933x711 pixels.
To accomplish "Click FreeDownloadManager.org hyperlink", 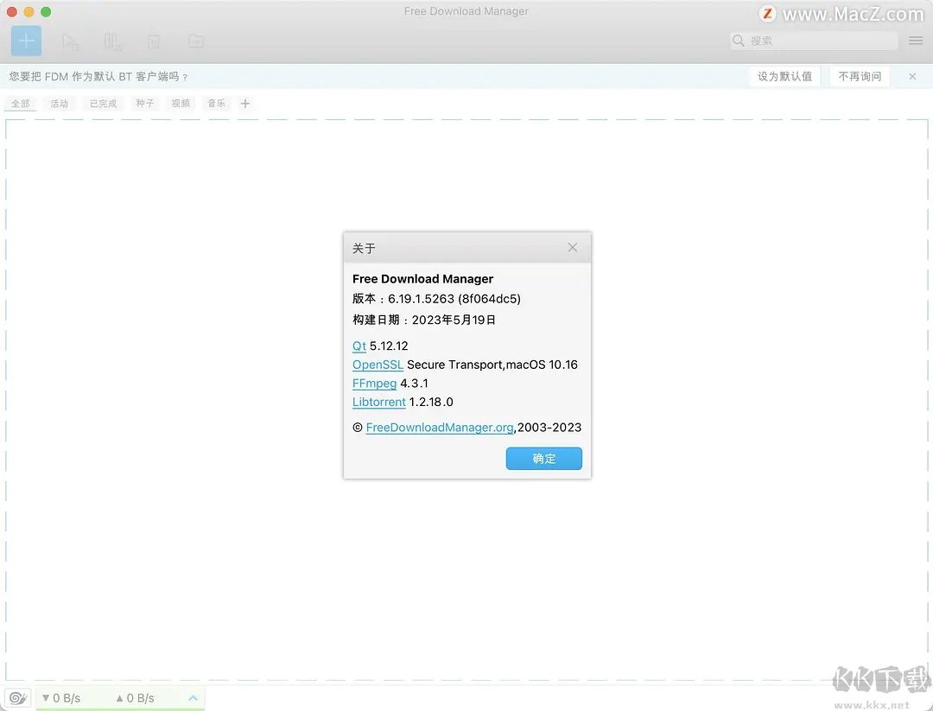I will [x=439, y=427].
